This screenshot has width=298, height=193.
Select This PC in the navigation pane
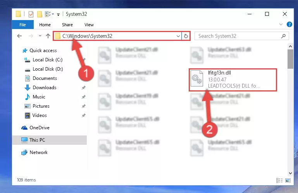50,140
